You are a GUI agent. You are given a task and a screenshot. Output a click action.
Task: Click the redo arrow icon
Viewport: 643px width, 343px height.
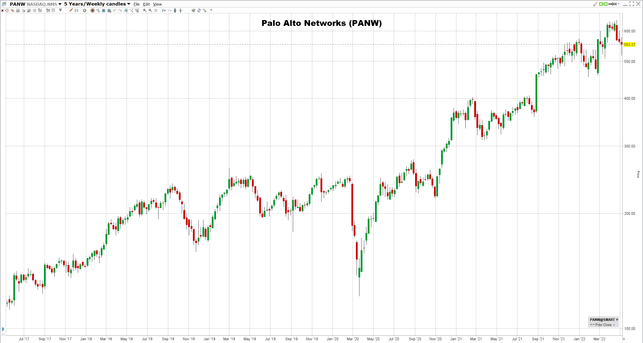120,10
